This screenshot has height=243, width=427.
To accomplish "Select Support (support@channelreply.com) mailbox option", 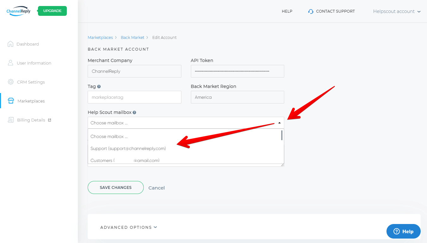I will (184, 148).
